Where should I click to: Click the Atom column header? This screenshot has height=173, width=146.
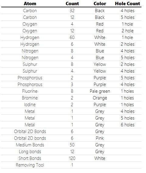[x=30, y=4]
